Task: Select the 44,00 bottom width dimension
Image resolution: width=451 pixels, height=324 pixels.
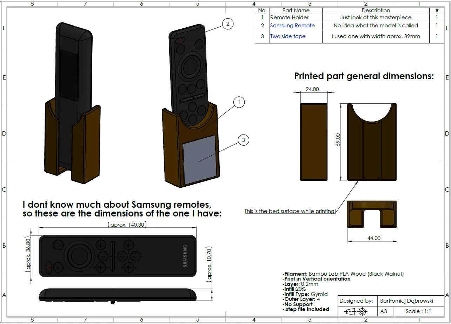Action: point(374,238)
